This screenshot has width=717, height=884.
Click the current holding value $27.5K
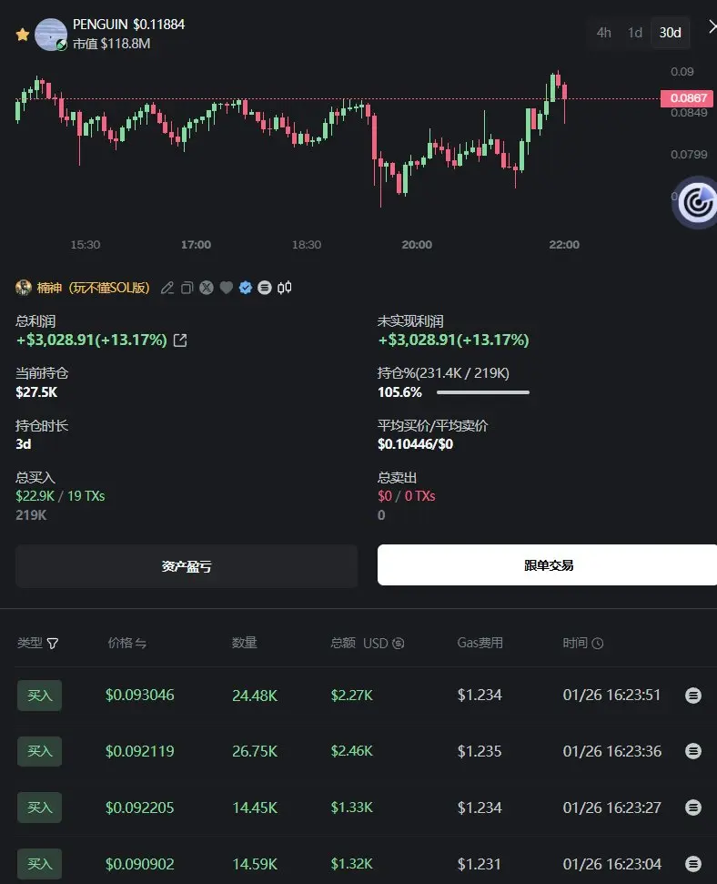[36, 392]
